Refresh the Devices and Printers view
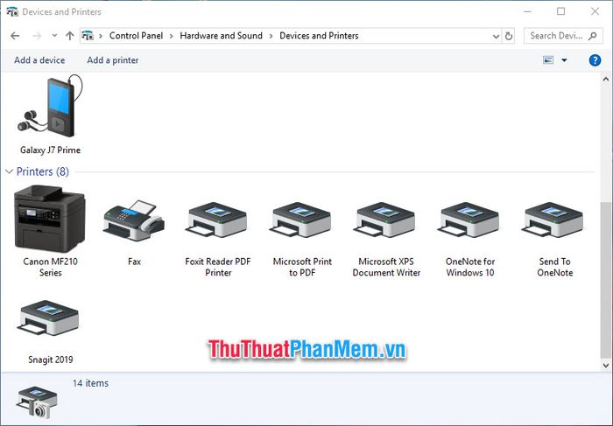Image resolution: width=613 pixels, height=426 pixels. click(509, 36)
